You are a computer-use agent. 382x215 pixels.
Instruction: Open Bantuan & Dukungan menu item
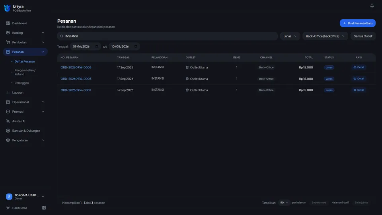pos(25,131)
